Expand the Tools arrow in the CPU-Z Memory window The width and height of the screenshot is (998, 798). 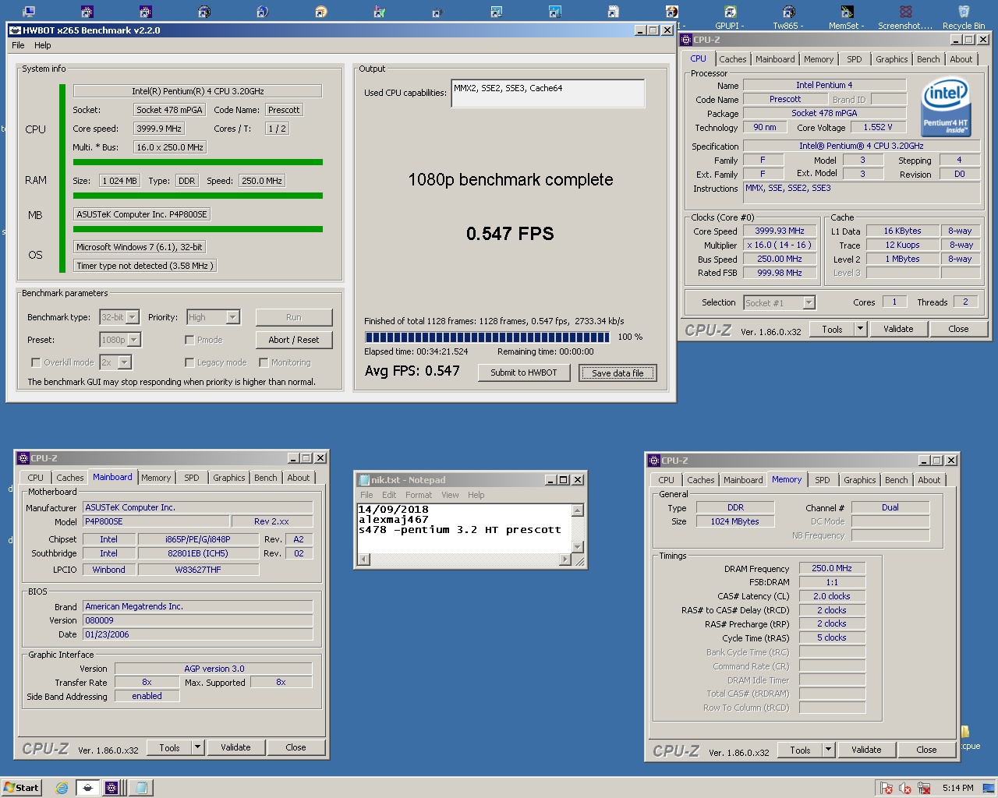click(x=829, y=750)
